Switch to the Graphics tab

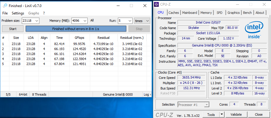(x=233, y=13)
